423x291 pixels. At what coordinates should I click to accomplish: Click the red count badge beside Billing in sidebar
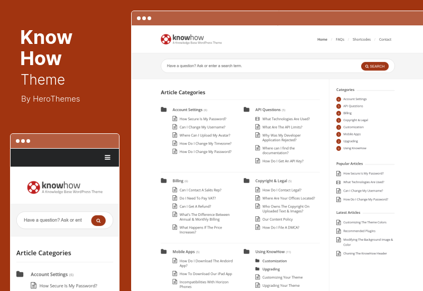(x=338, y=113)
